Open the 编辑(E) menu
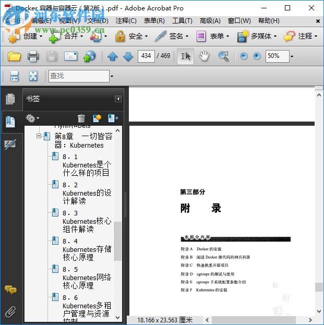The width and height of the screenshot is (324, 325). [x=41, y=21]
